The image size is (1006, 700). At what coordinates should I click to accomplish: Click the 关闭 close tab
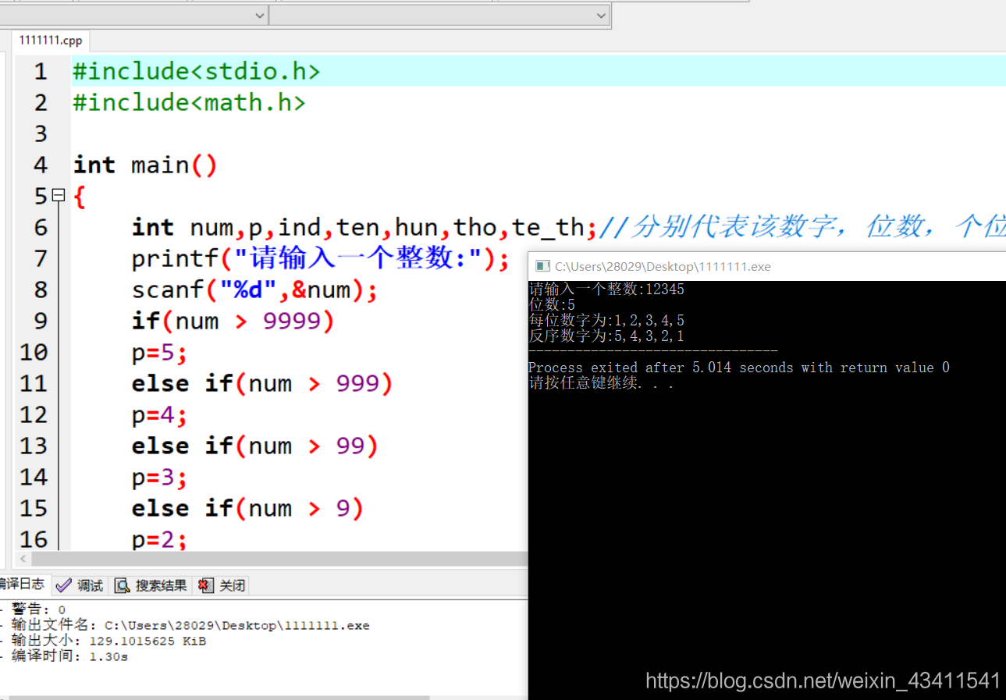pos(222,585)
